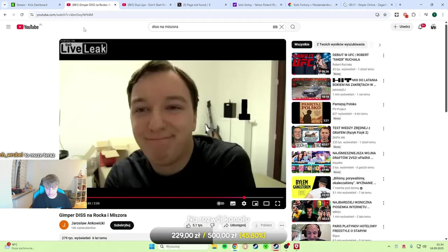The image size is (448, 252).
Task: Open Windows Start menu
Action: pyautogui.click(x=152, y=246)
